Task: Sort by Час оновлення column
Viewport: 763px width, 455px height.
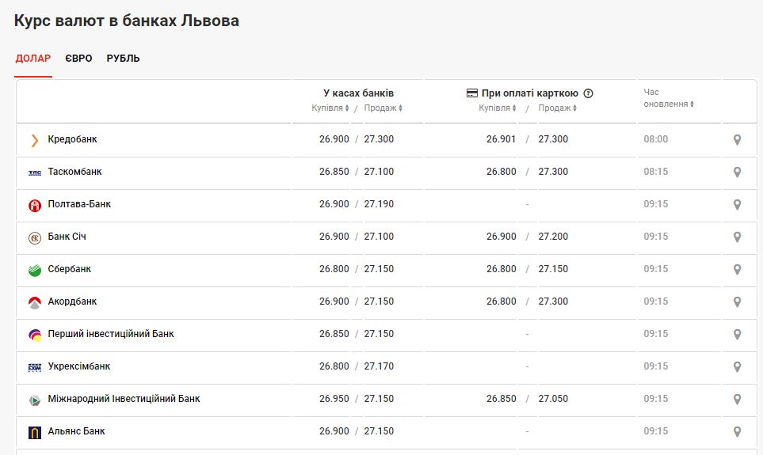Action: (669, 98)
